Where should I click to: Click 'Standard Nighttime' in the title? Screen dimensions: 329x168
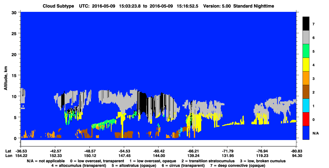tap(254, 6)
